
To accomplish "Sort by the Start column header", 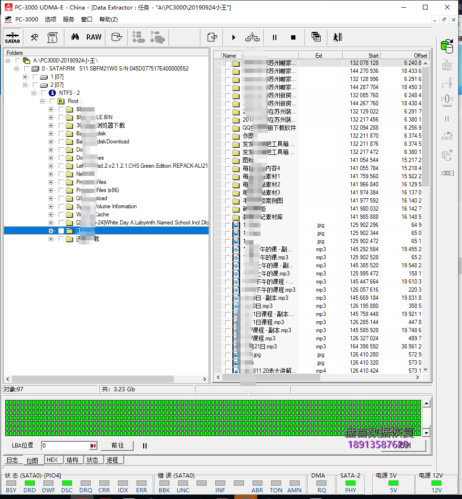I will [x=361, y=55].
